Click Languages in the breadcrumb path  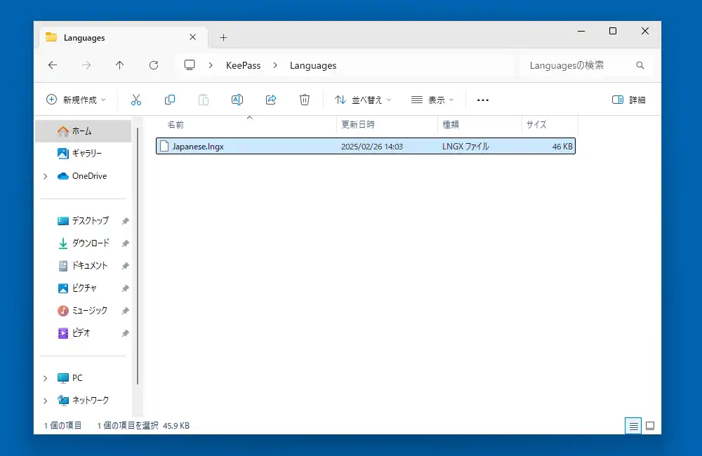pos(313,65)
